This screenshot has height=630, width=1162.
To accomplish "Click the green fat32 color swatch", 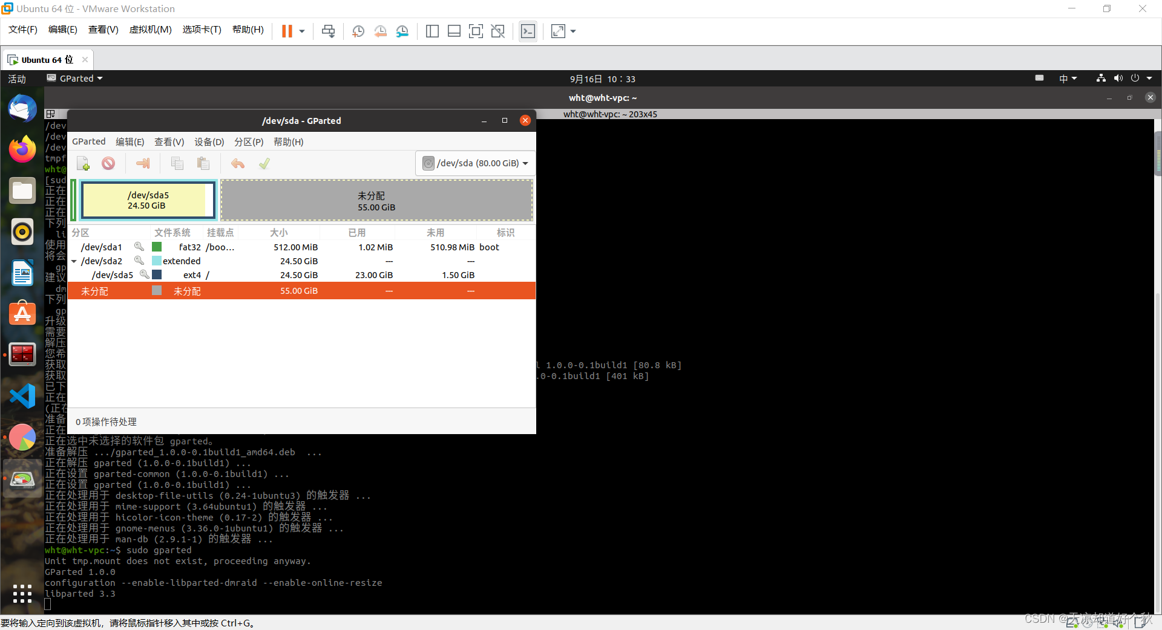I will coord(157,247).
